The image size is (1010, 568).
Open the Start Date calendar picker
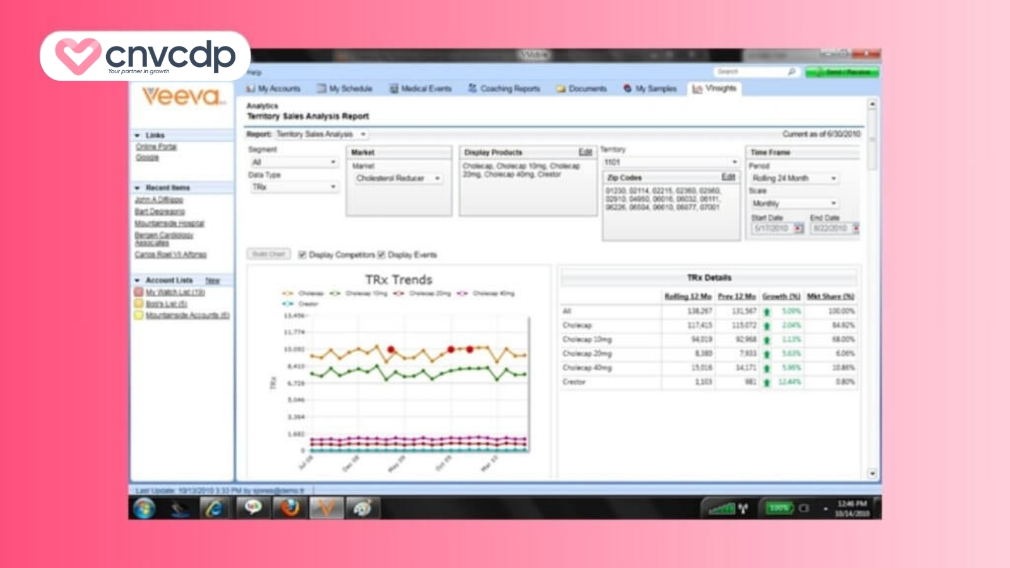click(799, 228)
